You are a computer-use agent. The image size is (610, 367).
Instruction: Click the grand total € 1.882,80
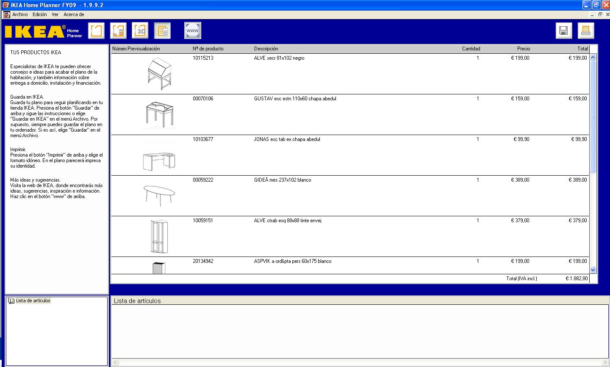(577, 279)
